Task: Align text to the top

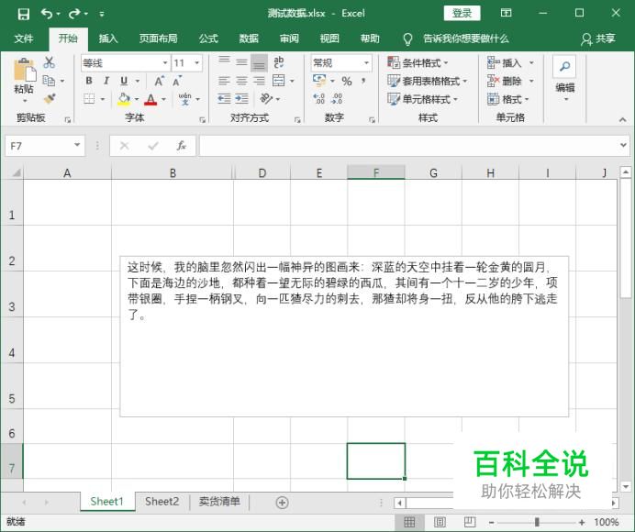Action: click(x=224, y=62)
